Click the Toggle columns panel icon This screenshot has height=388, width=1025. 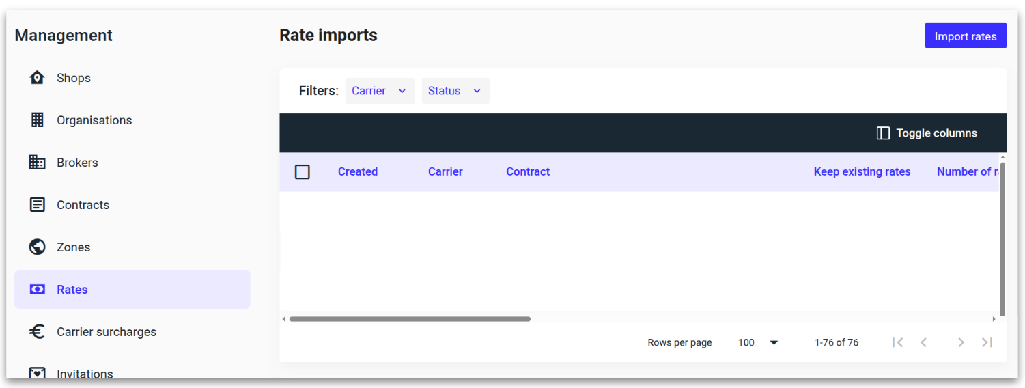883,133
